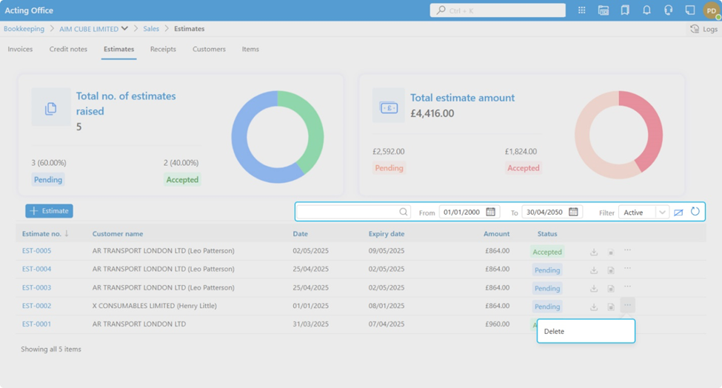Click the bookmark icon in top bar
Viewport: 722px width, 388px height.
[x=625, y=10]
